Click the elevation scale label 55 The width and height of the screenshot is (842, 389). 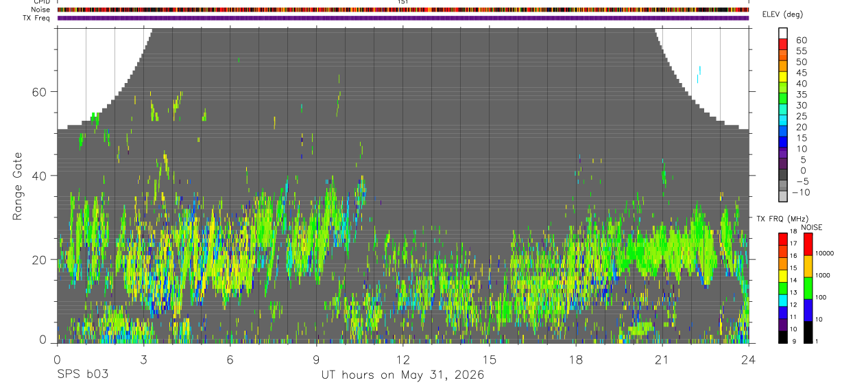[x=801, y=51]
